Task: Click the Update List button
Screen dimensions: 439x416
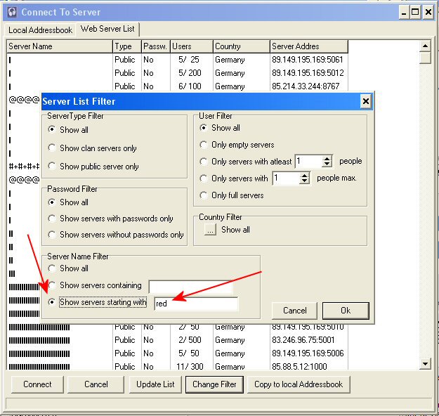Action: click(155, 384)
